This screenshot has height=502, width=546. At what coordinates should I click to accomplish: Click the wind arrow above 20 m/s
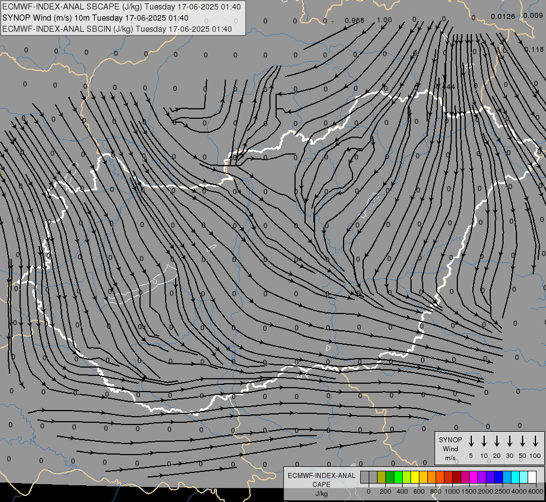(x=497, y=441)
